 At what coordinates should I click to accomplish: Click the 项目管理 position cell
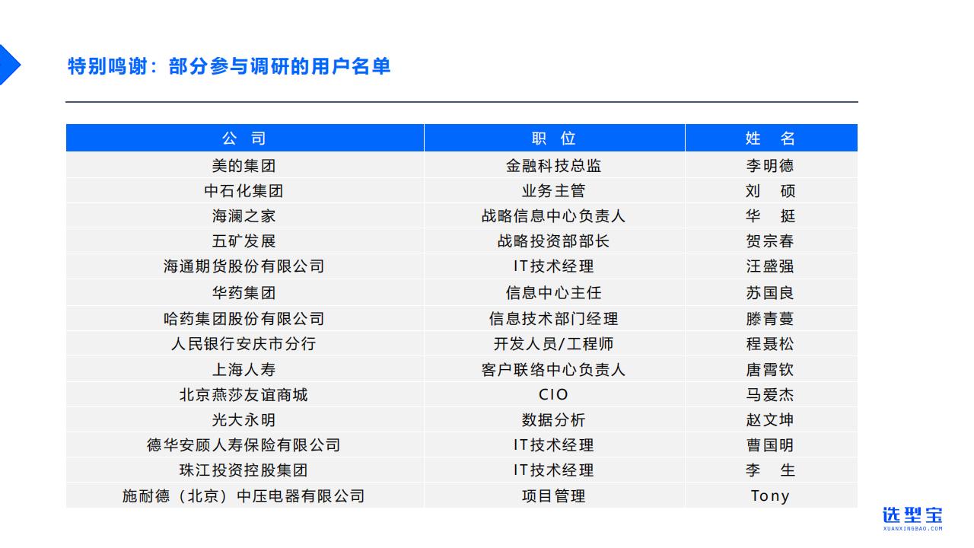coord(554,495)
